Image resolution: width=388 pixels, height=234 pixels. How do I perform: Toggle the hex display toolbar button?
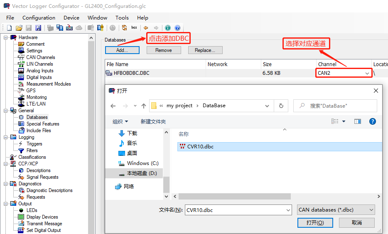134,27
